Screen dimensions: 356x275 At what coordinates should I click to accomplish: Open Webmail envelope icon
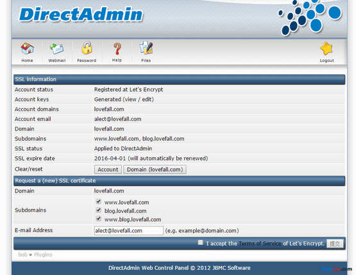coord(56,49)
